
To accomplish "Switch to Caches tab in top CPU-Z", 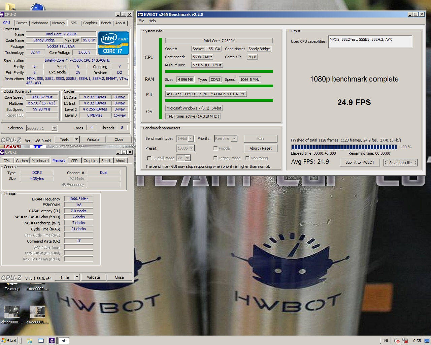I will pos(22,23).
